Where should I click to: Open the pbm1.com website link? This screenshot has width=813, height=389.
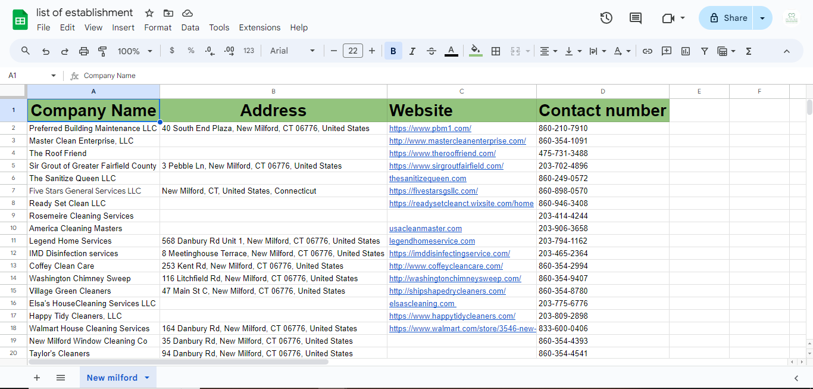pos(430,128)
